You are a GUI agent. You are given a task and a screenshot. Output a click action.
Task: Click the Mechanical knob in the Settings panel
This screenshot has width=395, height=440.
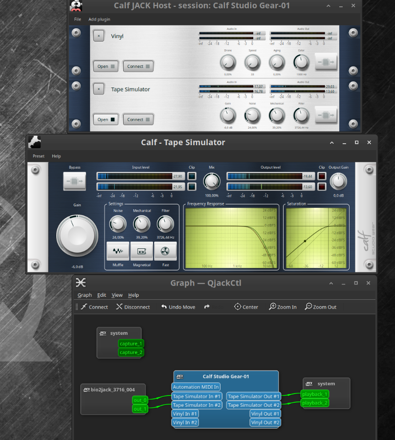pos(142,224)
